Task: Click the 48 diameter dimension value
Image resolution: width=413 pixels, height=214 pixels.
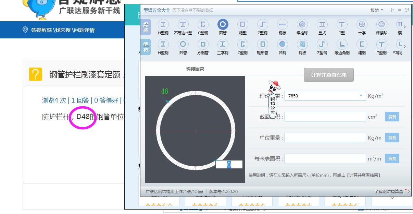Action: coord(165,91)
